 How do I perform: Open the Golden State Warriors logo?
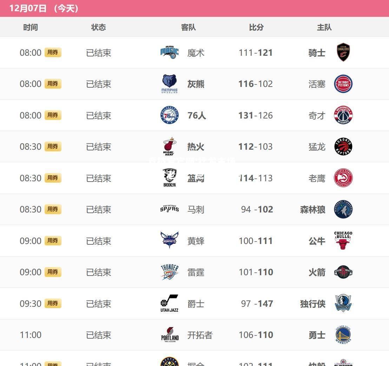[x=343, y=334]
